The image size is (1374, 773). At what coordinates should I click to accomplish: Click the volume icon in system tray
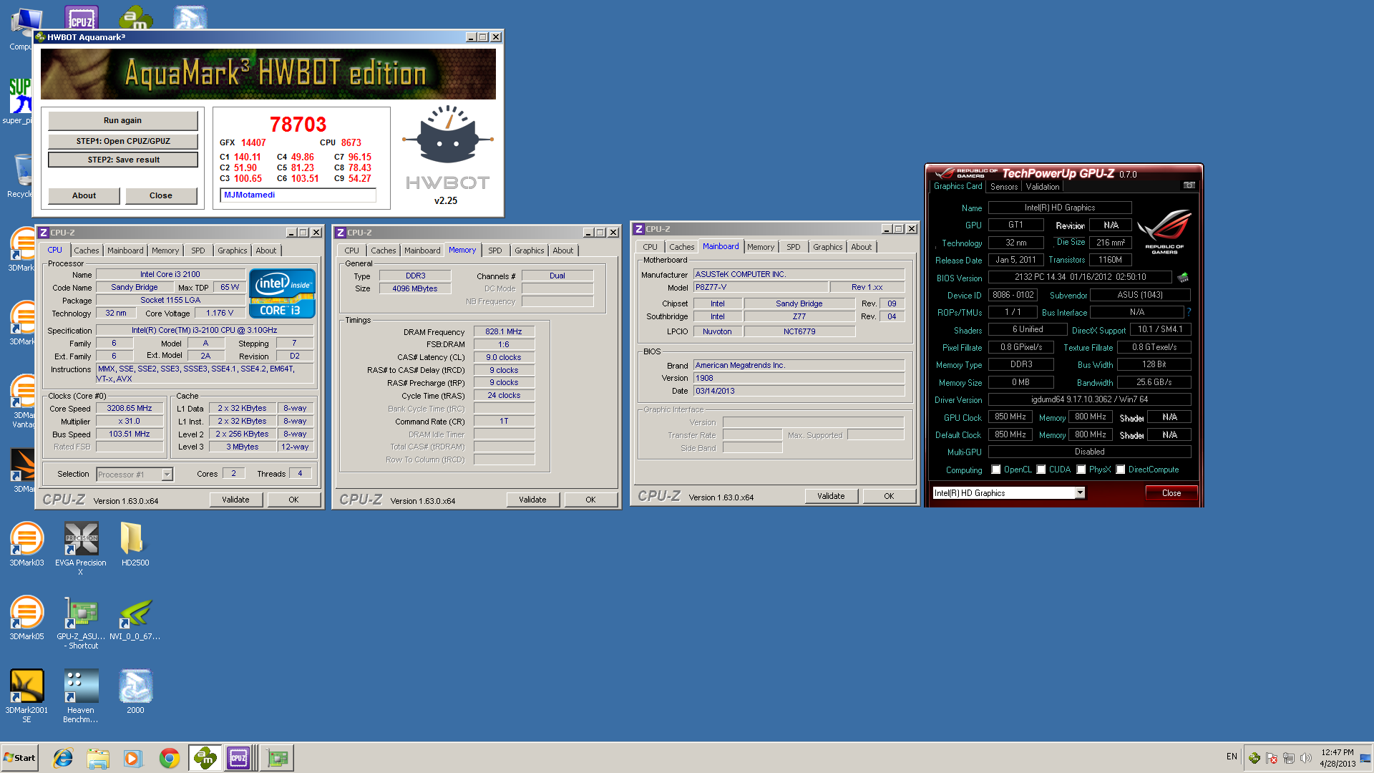point(1306,758)
